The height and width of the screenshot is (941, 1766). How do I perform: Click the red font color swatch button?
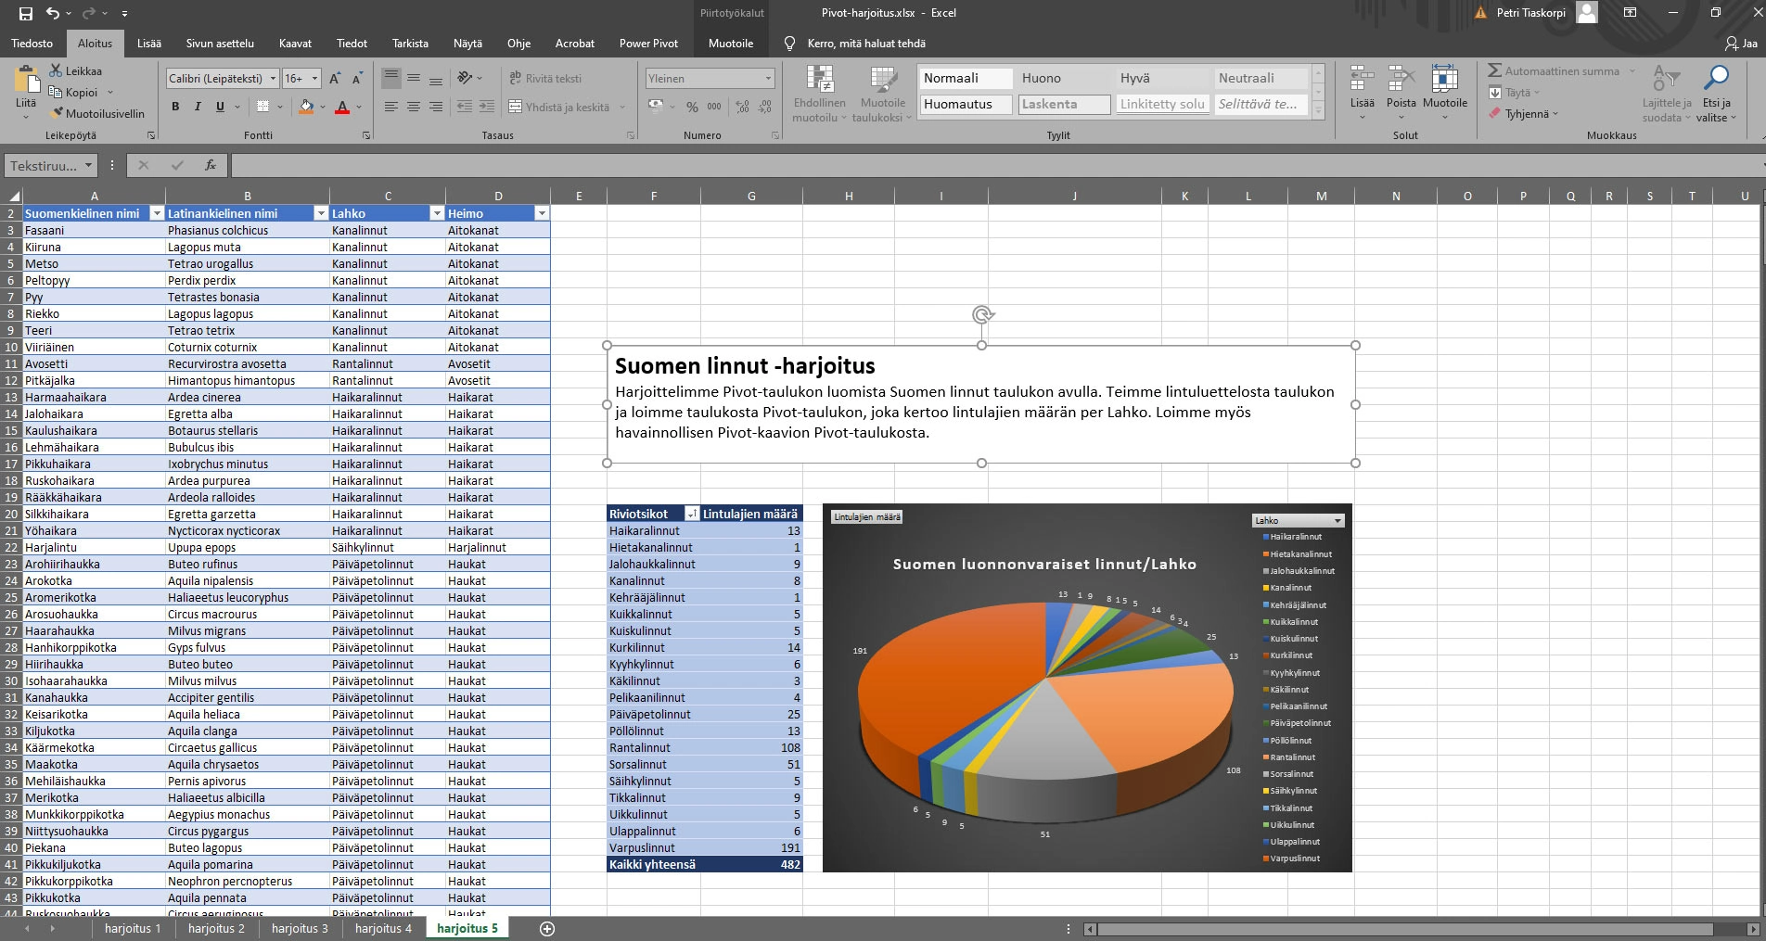[x=342, y=107]
